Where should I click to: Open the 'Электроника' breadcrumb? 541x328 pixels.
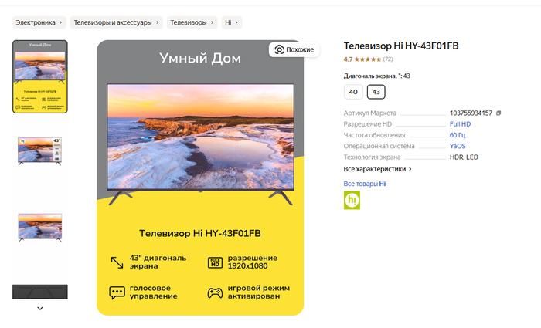pos(40,23)
